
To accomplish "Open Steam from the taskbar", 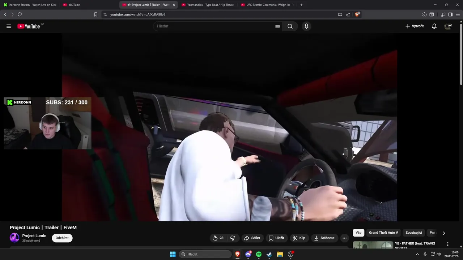I will (x=269, y=254).
